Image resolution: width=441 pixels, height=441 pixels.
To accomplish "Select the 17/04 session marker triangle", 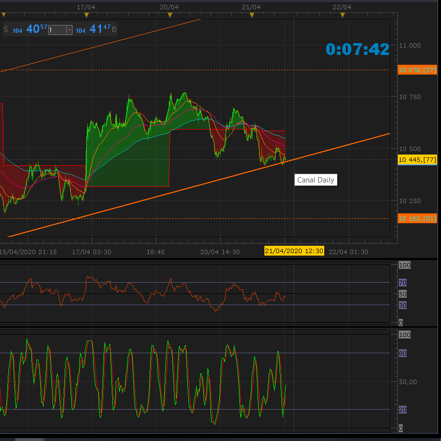I will [86, 15].
